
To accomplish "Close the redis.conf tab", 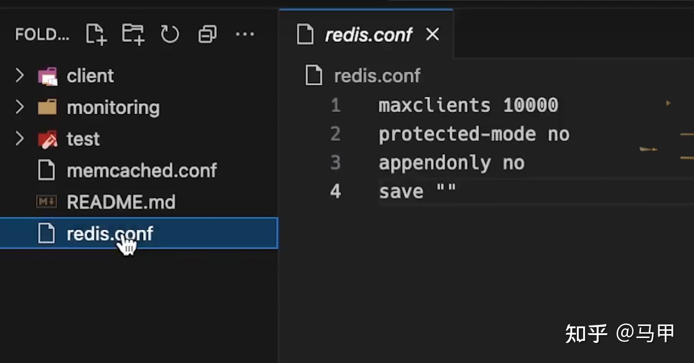I will click(432, 34).
